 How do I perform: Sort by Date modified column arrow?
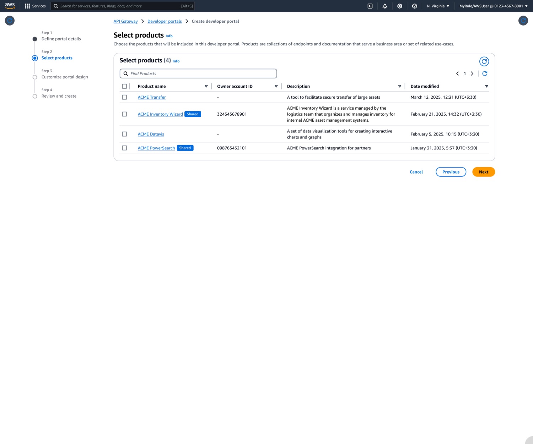pyautogui.click(x=486, y=86)
